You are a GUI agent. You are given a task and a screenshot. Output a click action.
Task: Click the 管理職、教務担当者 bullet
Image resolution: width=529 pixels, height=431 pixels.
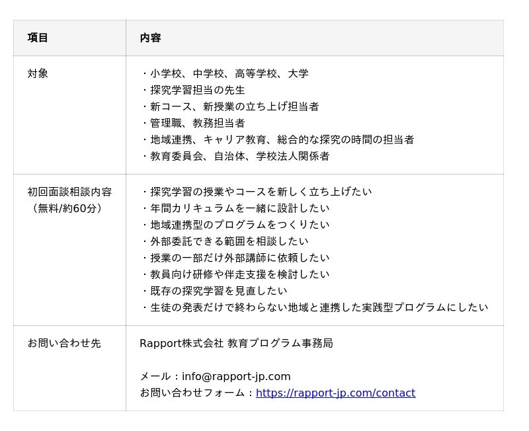[192, 123]
